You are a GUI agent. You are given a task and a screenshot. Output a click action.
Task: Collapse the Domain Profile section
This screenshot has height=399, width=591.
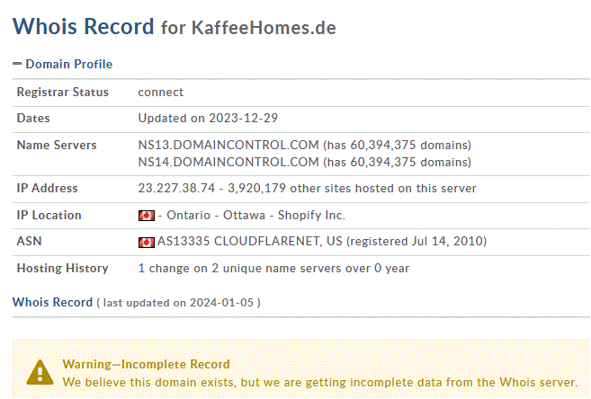[x=68, y=64]
